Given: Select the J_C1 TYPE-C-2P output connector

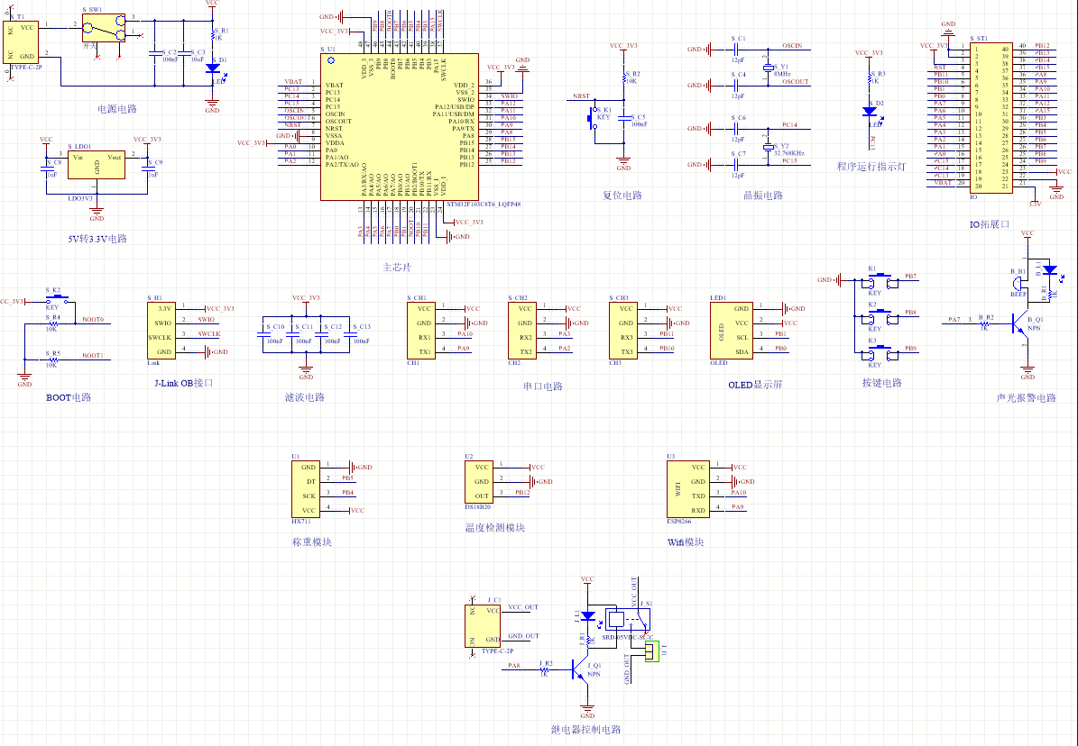Looking at the screenshot, I should [483, 626].
